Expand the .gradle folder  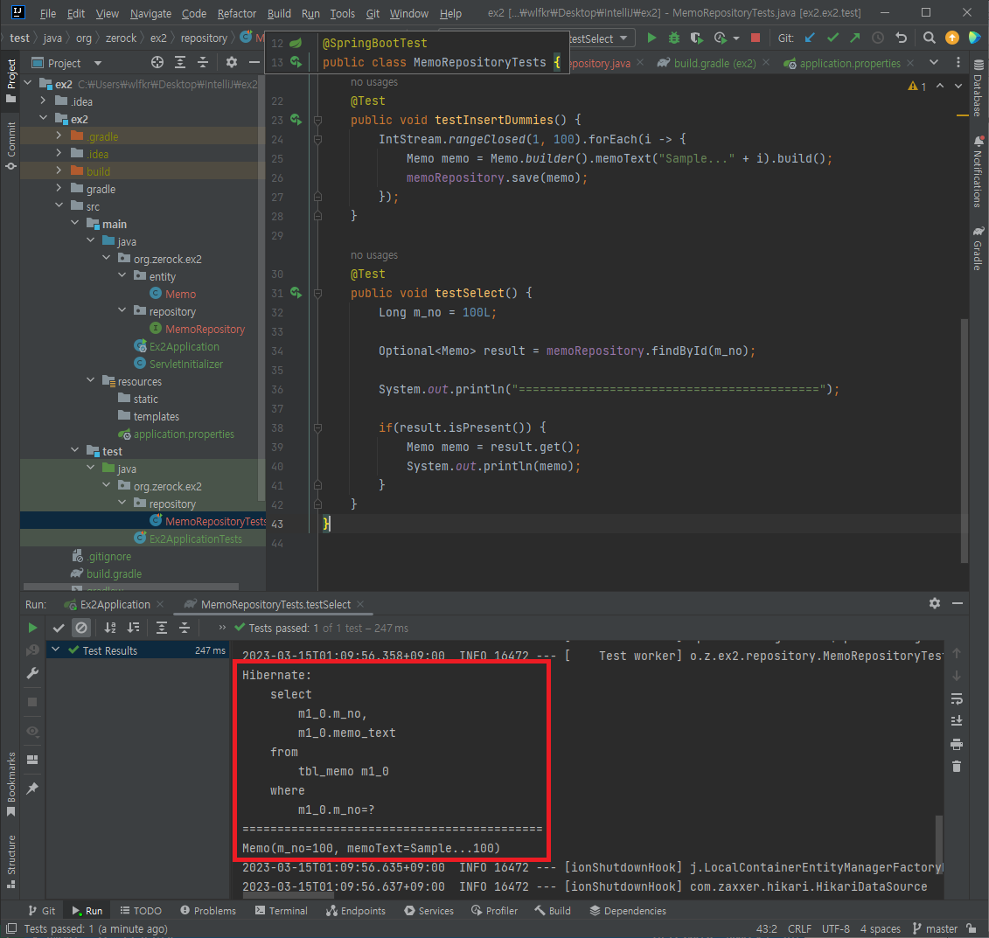click(x=59, y=135)
